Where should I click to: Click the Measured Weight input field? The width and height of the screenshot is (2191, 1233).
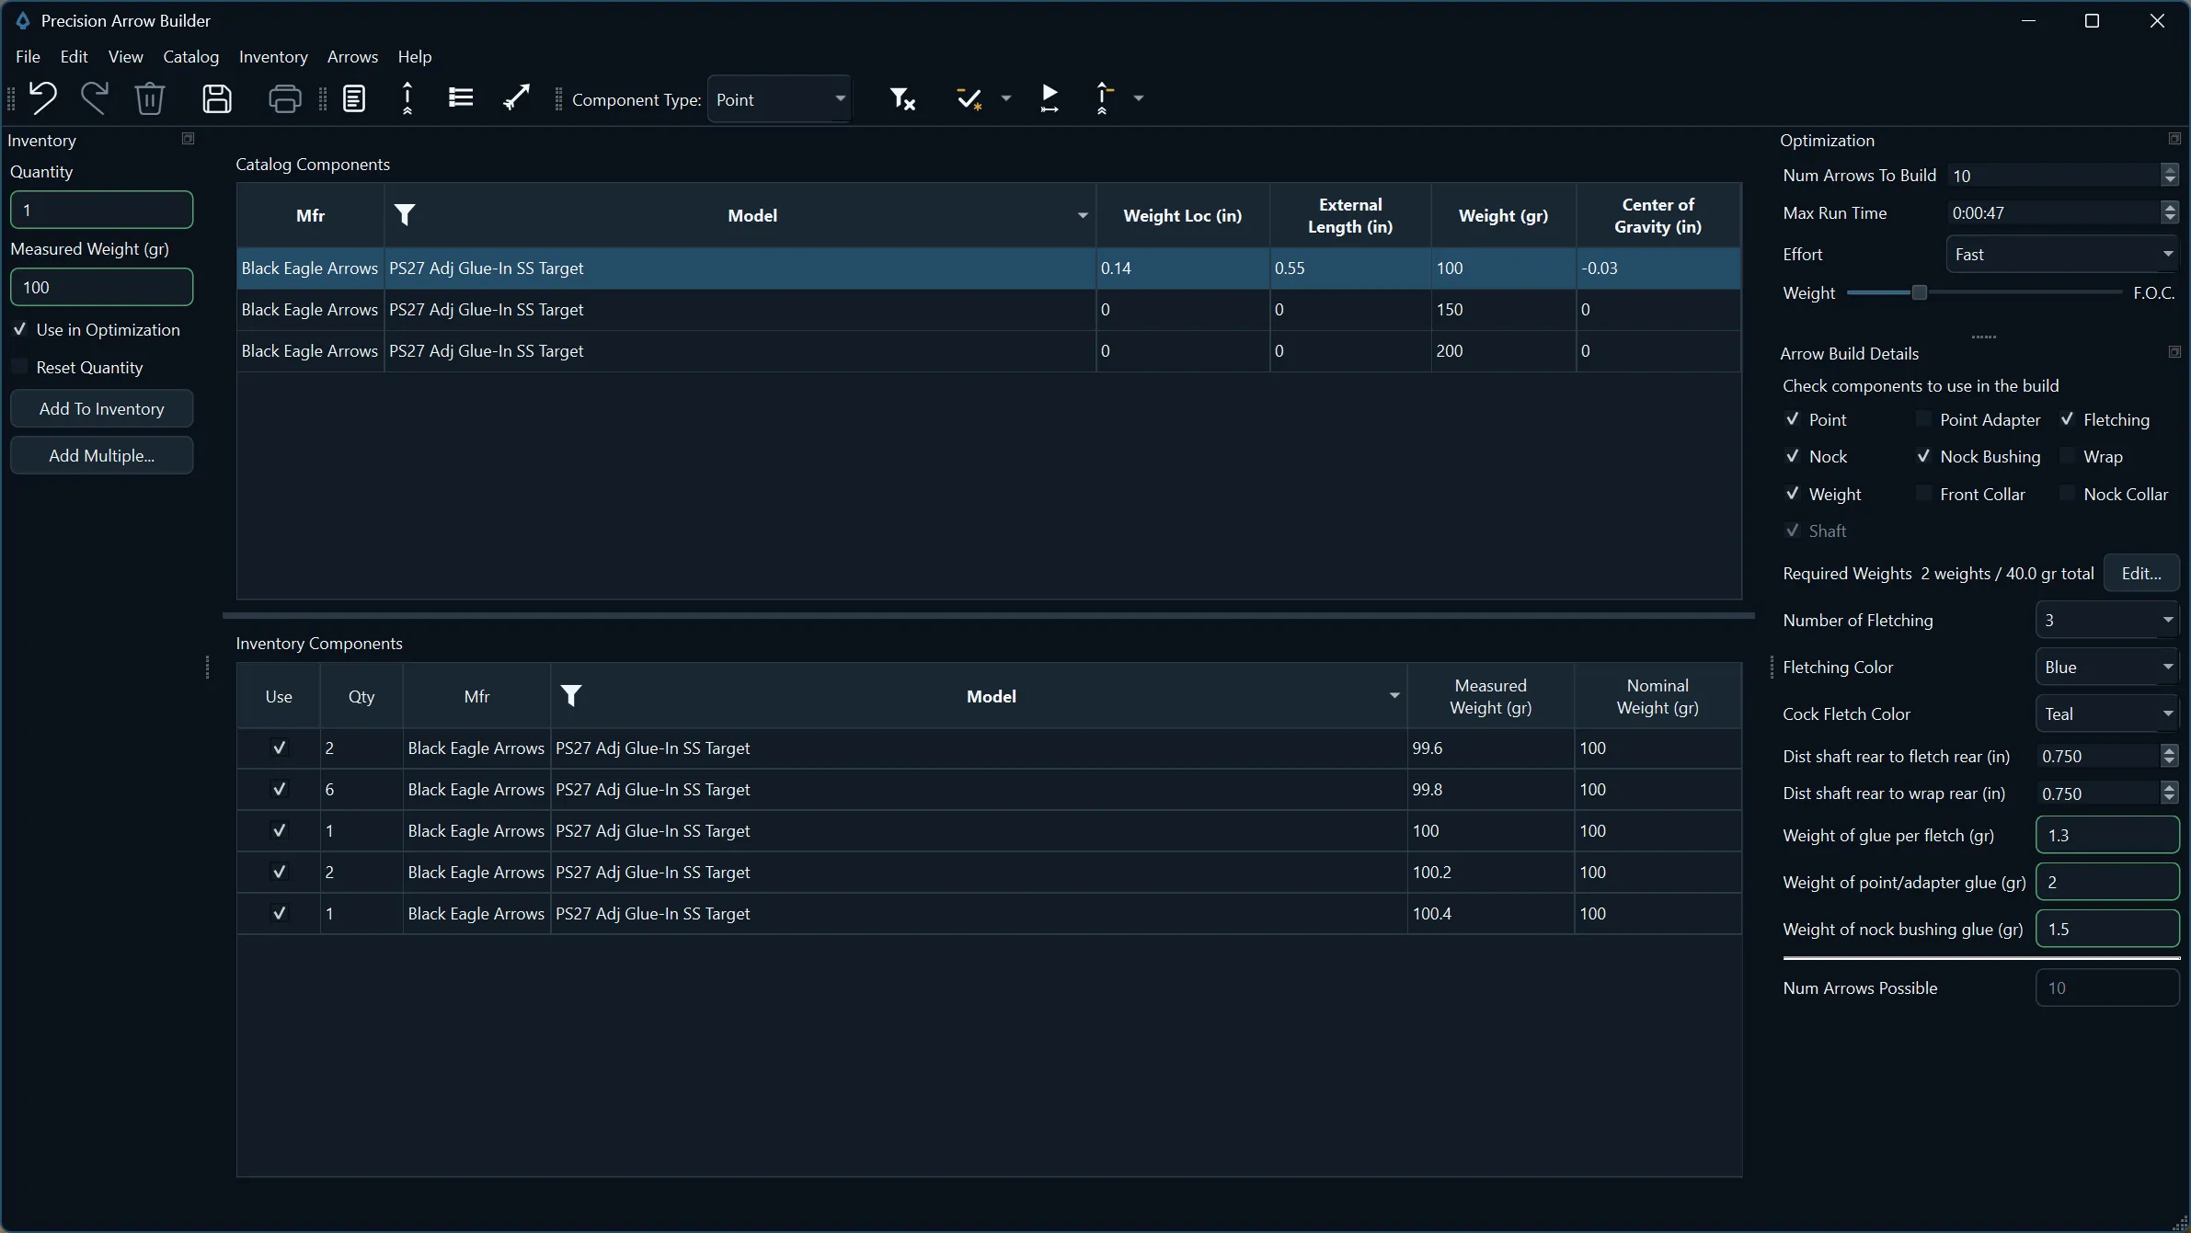coord(102,287)
